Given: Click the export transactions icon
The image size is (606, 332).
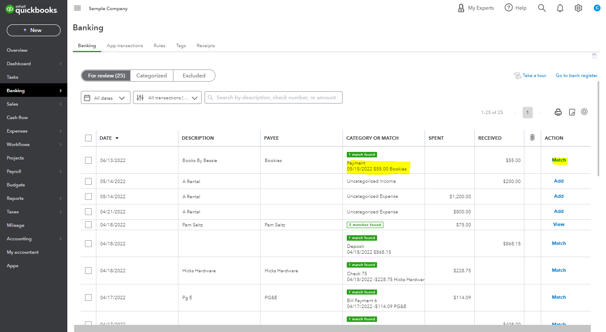Looking at the screenshot, I should point(572,112).
